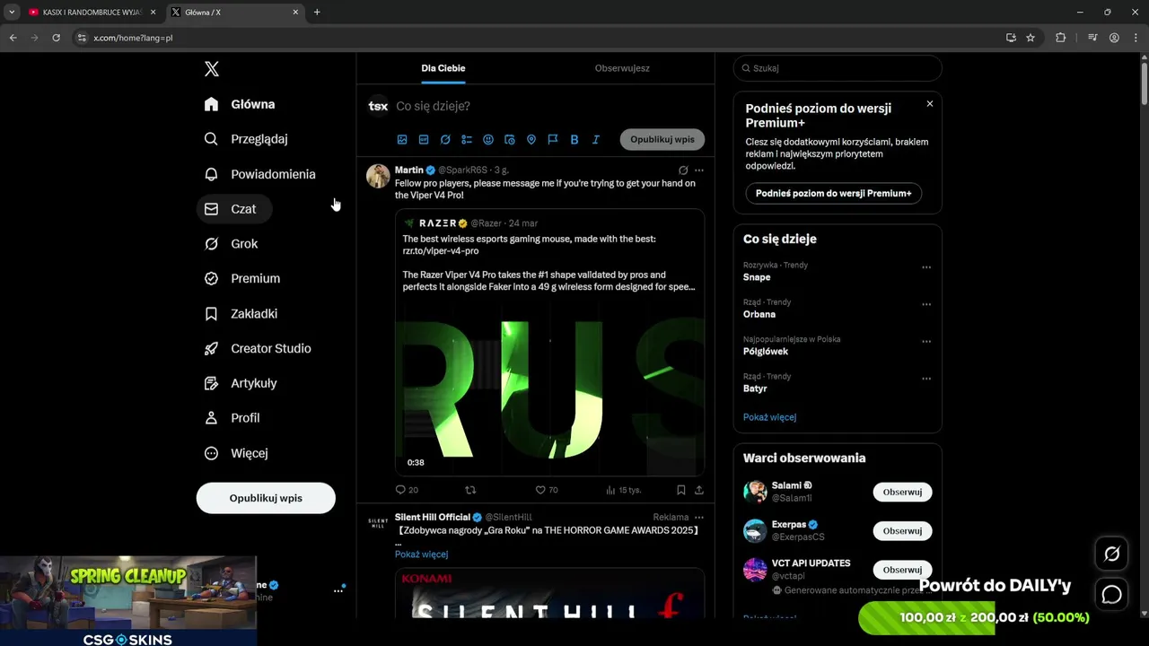
Task: Open Powiadomienia notifications
Action: (259, 174)
